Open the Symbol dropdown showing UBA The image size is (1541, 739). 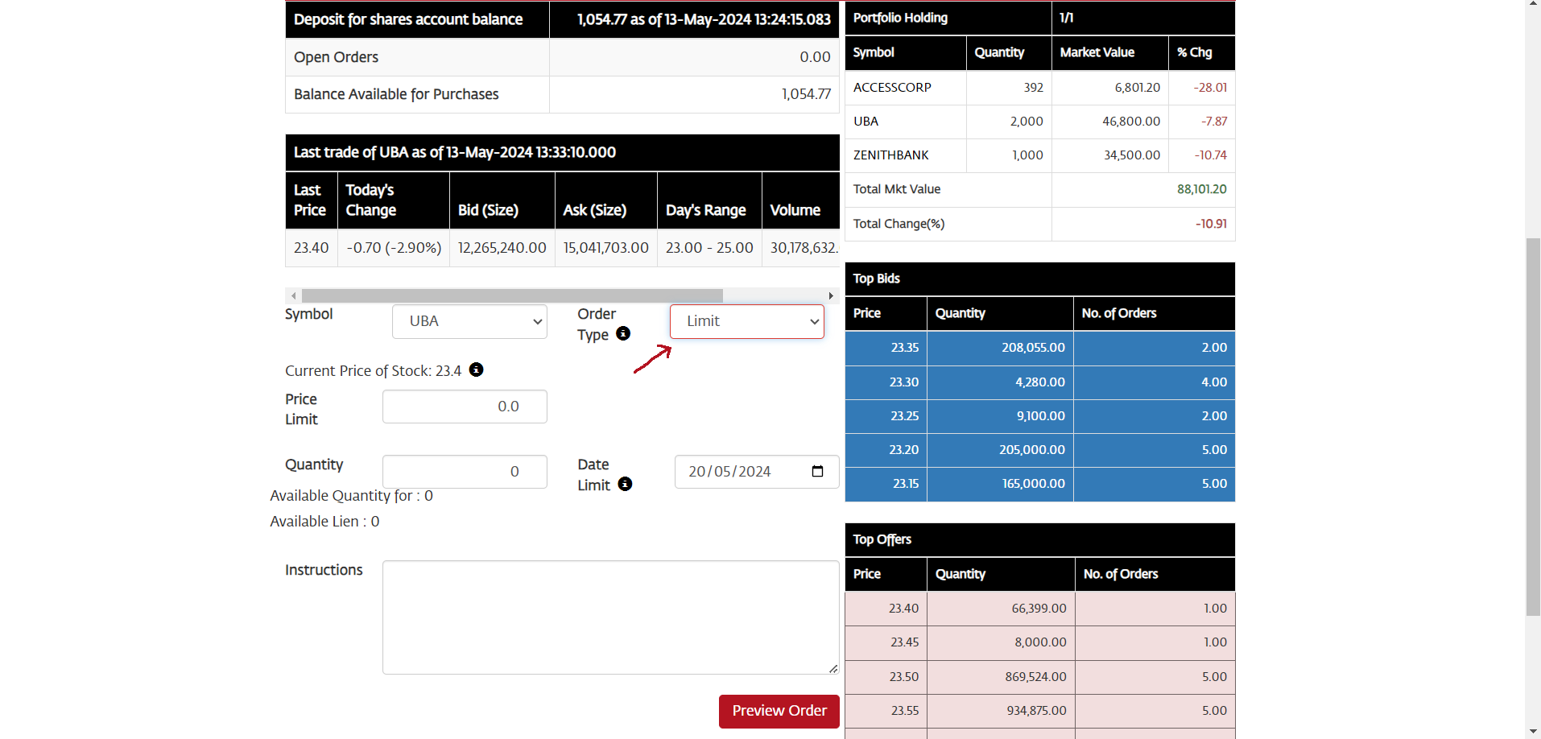pos(469,321)
